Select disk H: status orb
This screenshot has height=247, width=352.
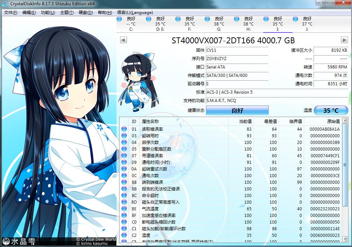pos(237,19)
